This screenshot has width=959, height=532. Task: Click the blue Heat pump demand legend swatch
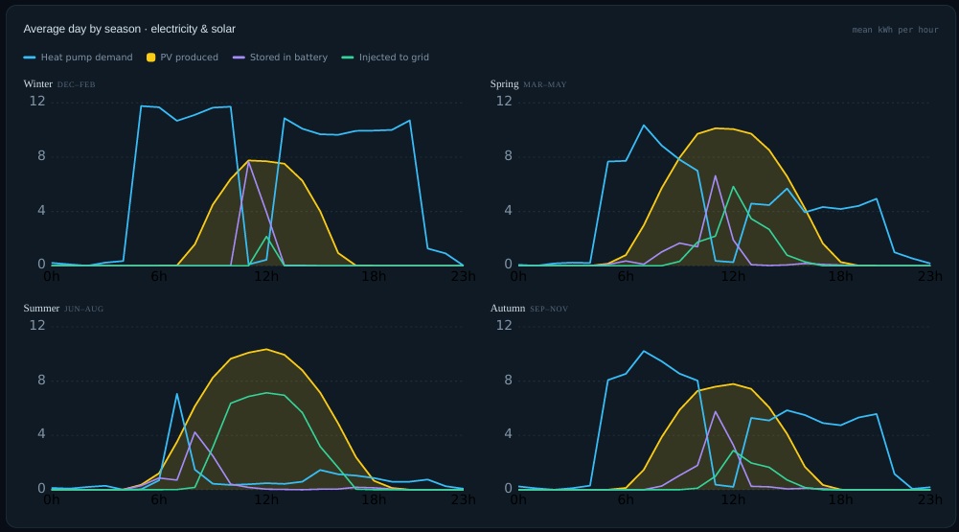point(30,58)
